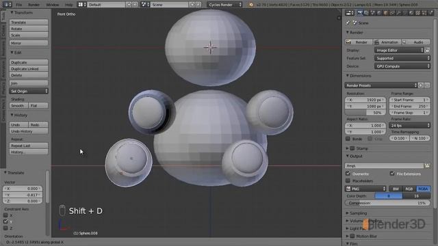Adjust the Compression 15% slider
This screenshot has width=438, height=246.
(387, 203)
